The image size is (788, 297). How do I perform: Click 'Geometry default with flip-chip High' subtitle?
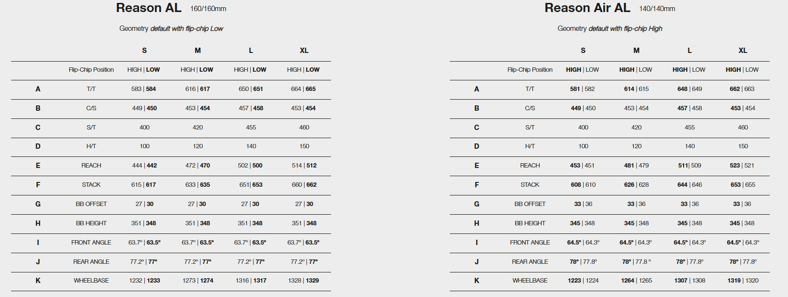click(x=610, y=28)
